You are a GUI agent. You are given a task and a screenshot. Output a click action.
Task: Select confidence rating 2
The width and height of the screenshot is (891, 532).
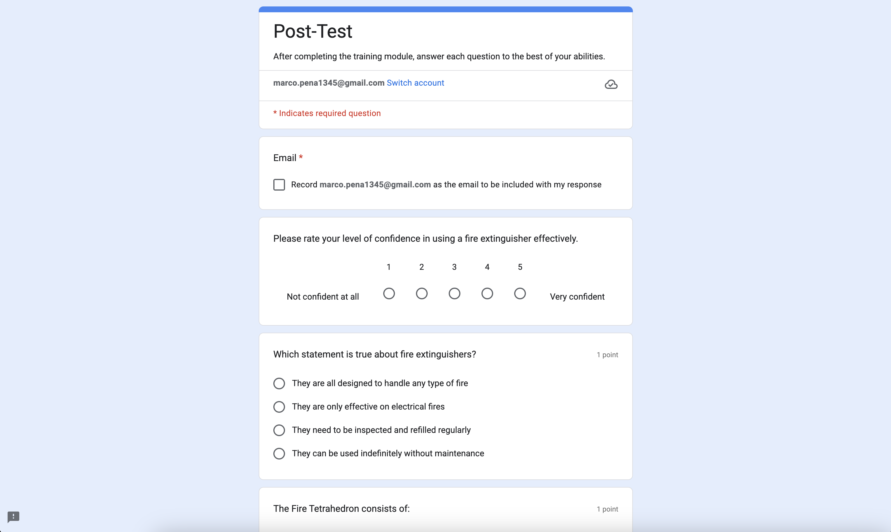[x=422, y=293]
